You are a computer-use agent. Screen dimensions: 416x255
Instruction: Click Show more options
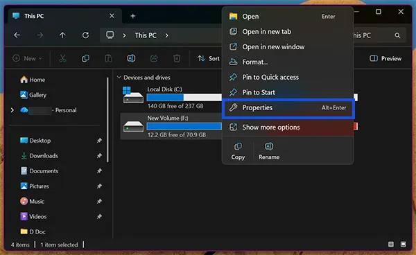[288, 127]
